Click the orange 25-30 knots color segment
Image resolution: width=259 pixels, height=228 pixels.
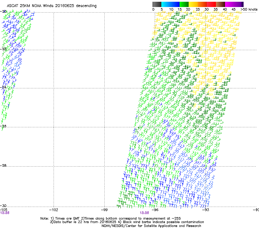tap(202, 4)
